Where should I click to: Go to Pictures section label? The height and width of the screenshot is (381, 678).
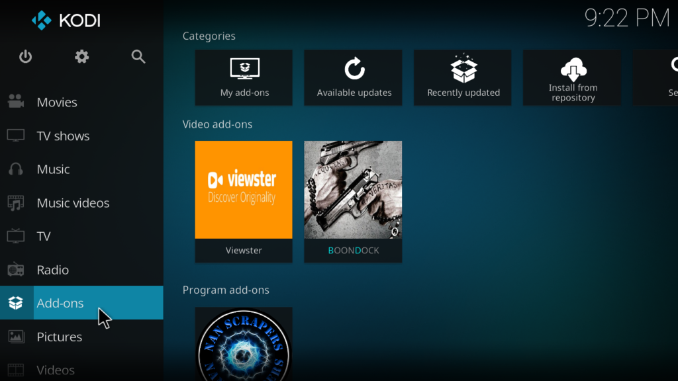(59, 337)
